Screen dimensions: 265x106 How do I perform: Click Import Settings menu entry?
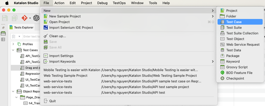[x=129, y=56]
